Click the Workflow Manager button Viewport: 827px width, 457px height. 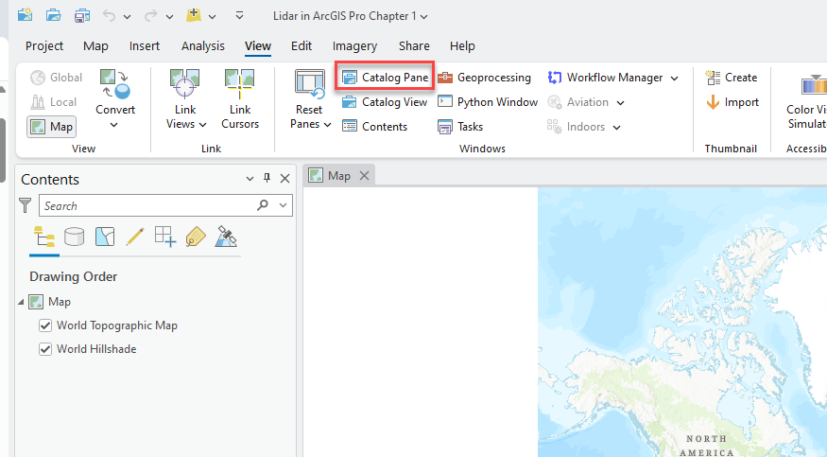[x=605, y=78]
